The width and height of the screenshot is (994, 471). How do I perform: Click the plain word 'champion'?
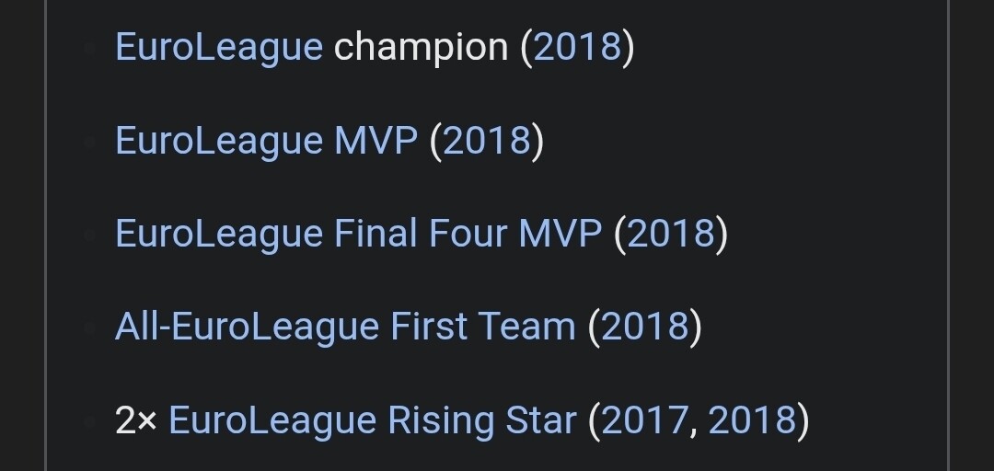click(422, 48)
